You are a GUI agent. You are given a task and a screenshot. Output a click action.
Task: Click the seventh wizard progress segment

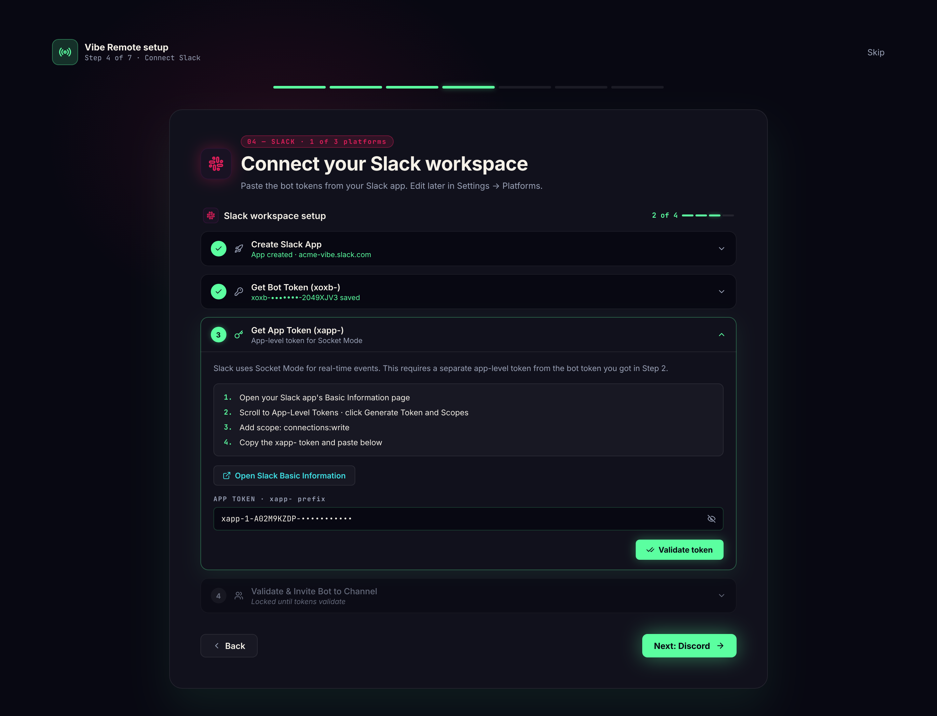637,87
